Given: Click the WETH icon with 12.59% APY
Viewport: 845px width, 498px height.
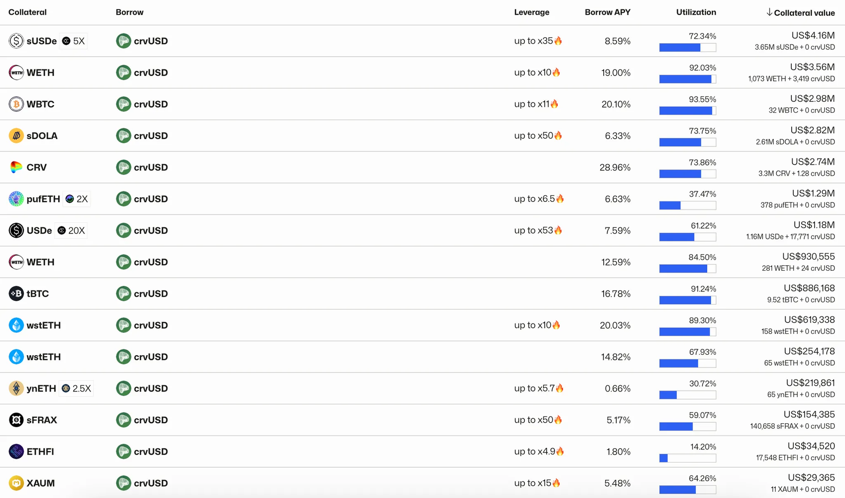Looking at the screenshot, I should tap(16, 262).
